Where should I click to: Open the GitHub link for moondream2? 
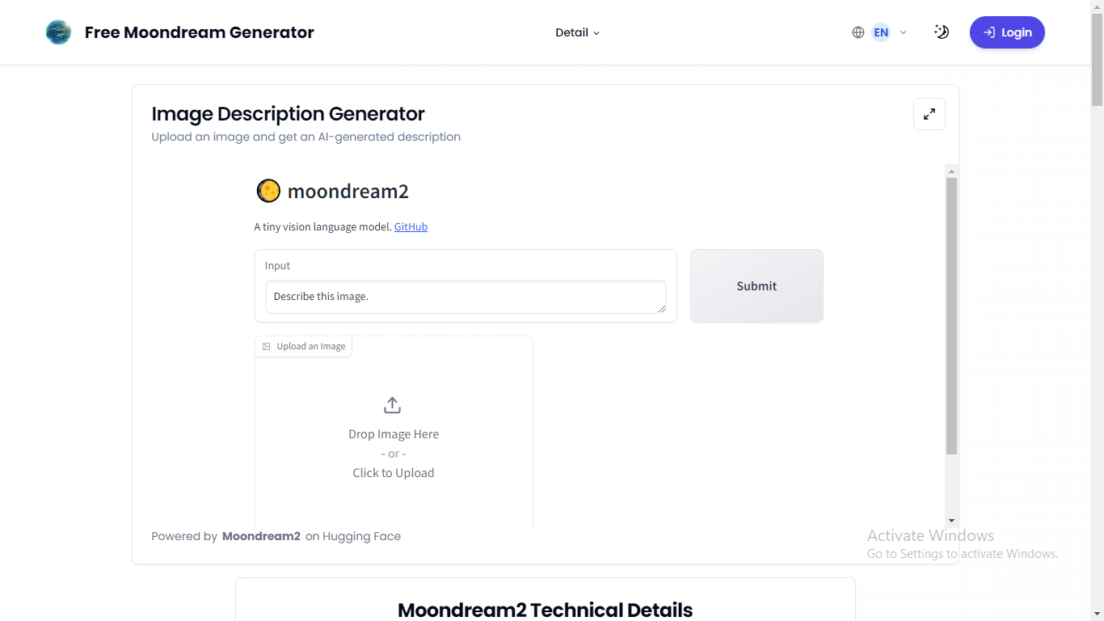coord(411,226)
